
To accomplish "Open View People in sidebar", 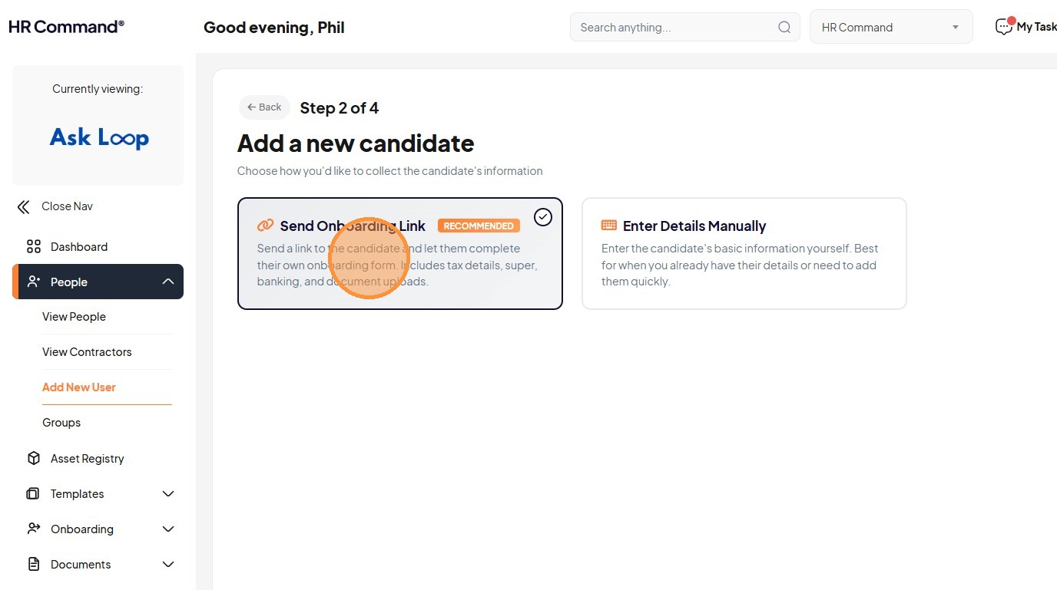I will [x=74, y=317].
